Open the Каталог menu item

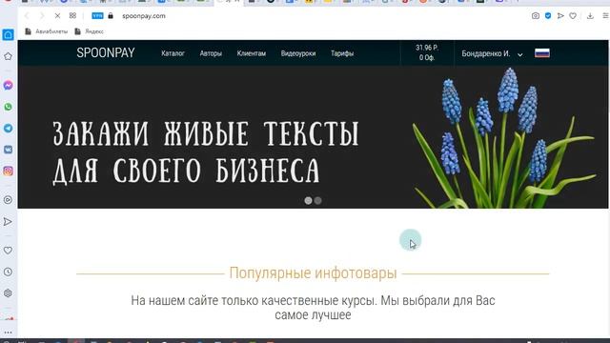pos(173,53)
